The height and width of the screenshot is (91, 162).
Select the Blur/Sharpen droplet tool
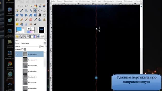pos(26,24)
